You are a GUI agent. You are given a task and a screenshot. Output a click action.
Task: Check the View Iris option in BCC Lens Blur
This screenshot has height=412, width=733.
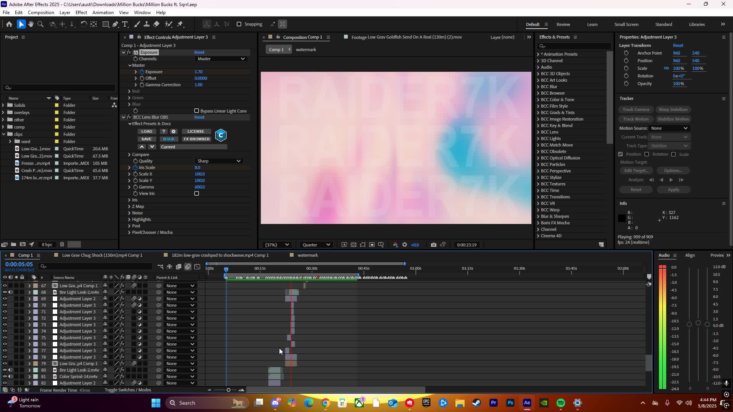(197, 193)
